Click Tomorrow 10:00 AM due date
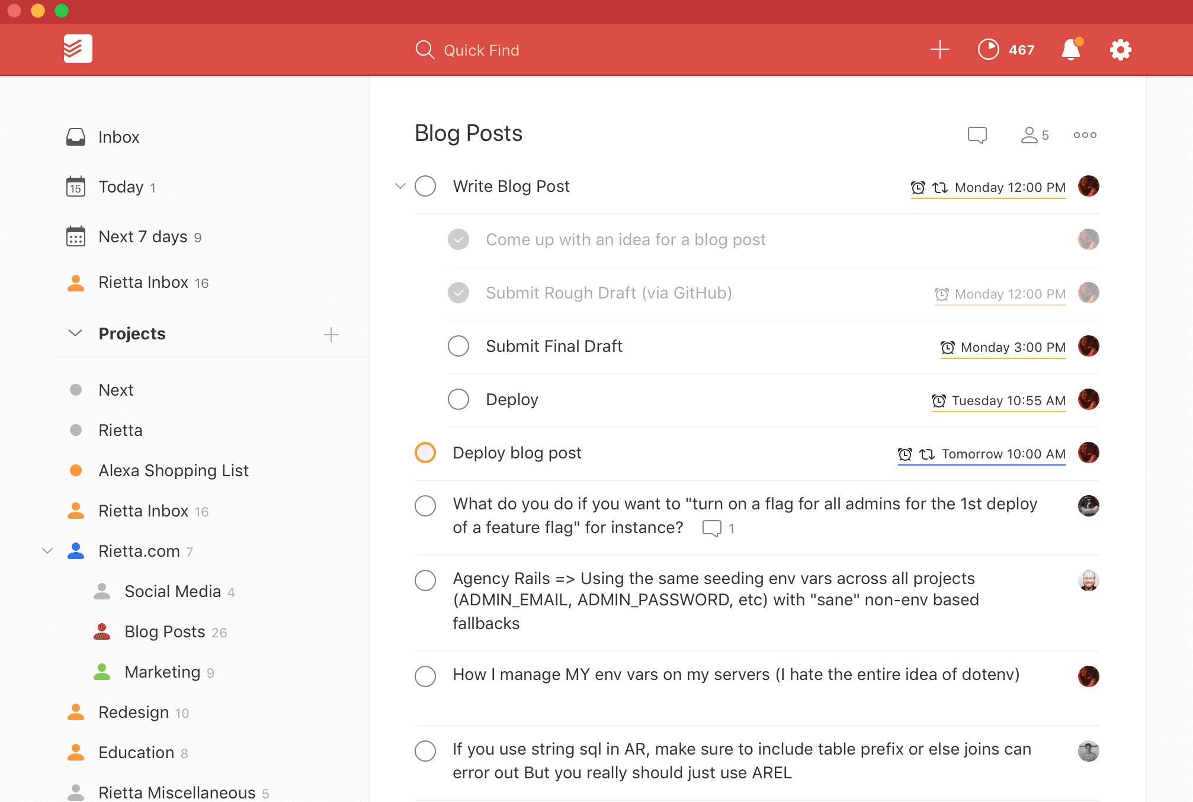 (1003, 454)
